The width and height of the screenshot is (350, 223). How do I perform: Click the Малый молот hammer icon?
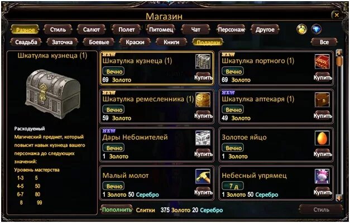coord(203,176)
